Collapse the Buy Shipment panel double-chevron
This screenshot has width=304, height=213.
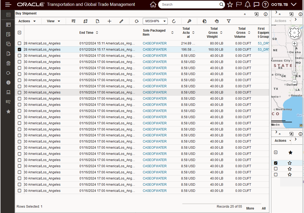coord(245,14)
